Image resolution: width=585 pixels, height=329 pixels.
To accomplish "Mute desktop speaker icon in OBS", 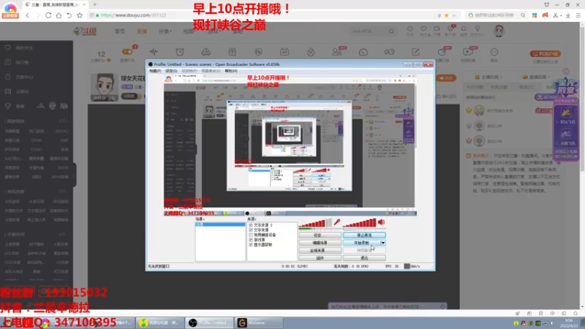I will [x=381, y=222].
